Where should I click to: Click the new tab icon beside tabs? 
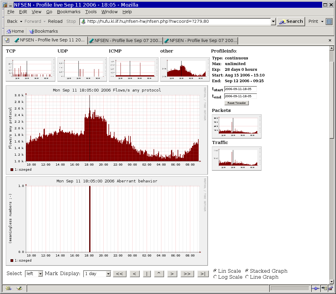click(7, 40)
